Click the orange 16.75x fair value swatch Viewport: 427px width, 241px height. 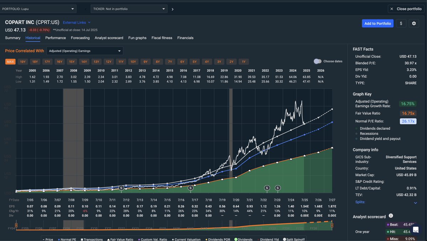click(x=408, y=113)
